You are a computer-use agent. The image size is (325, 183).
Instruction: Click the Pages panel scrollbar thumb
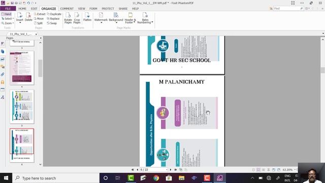(40, 68)
